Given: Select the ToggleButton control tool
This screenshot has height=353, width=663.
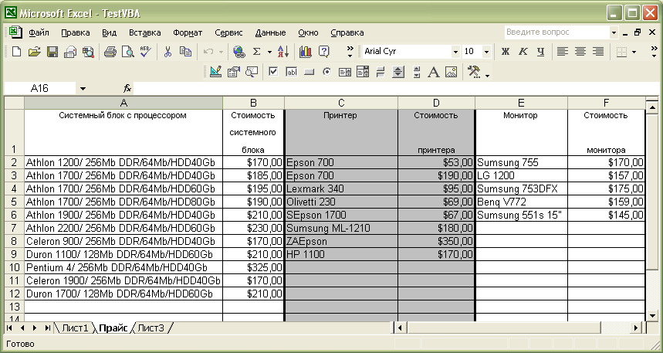Looking at the screenshot, I should pyautogui.click(x=381, y=72).
